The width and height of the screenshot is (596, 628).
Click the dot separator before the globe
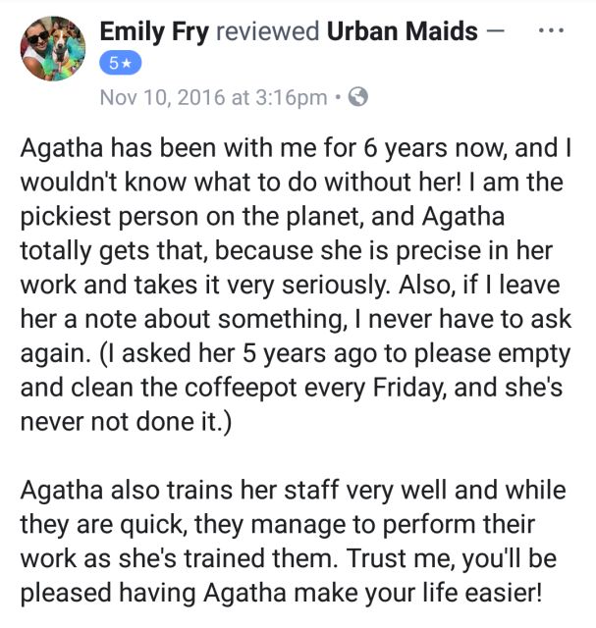[337, 96]
